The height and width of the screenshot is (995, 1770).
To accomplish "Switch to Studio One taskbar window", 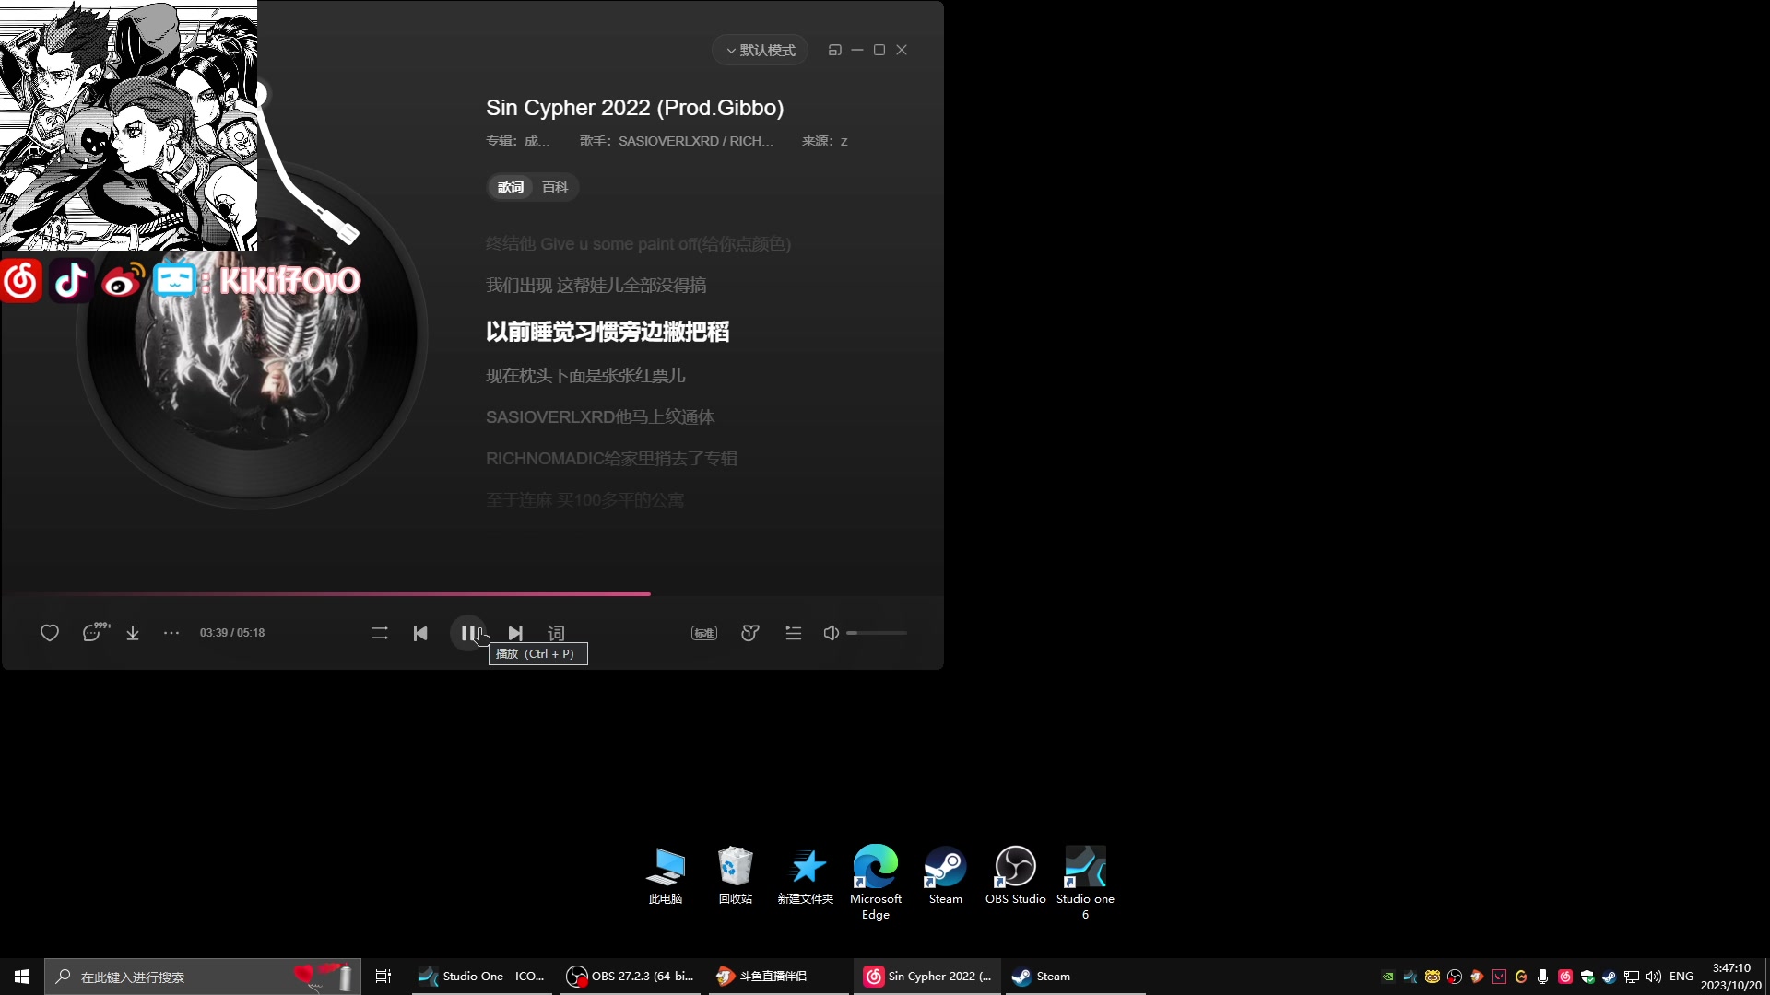I will click(x=482, y=977).
